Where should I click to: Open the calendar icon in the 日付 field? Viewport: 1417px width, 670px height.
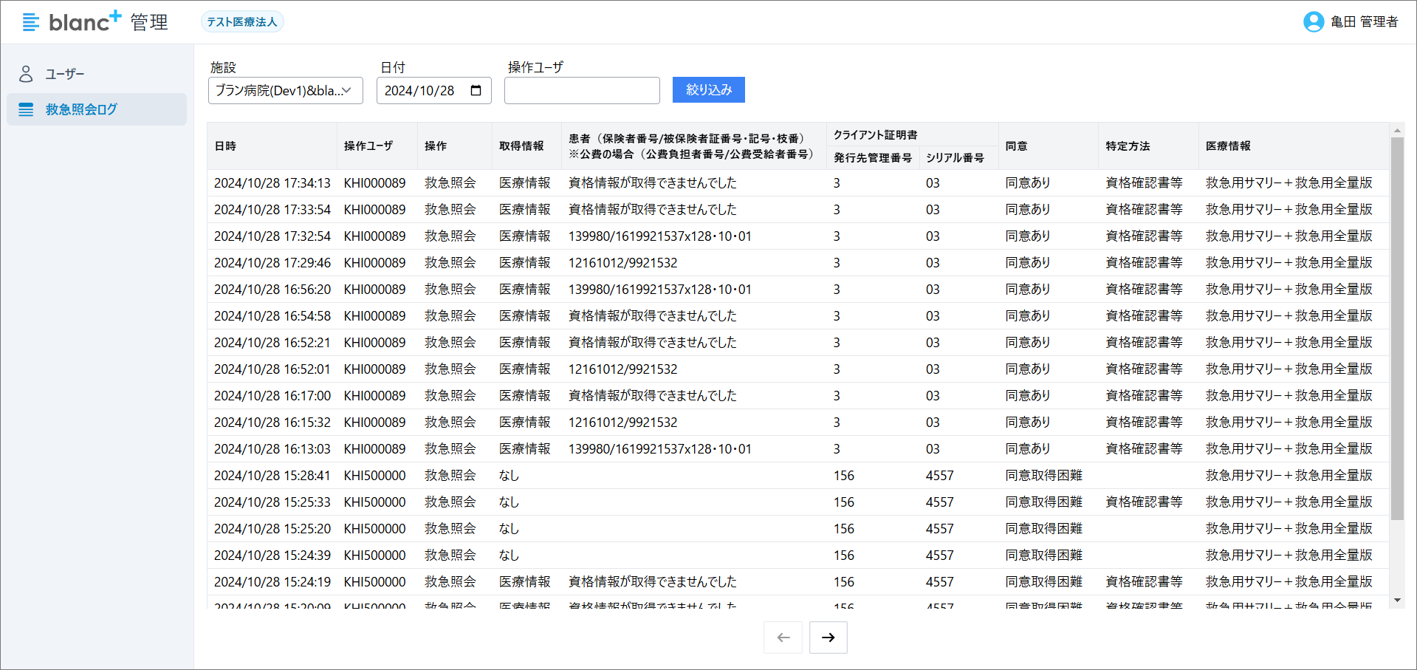475,90
